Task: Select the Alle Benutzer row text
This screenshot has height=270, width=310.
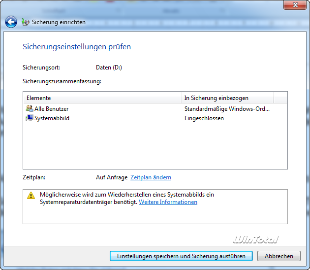Action: 51,109
